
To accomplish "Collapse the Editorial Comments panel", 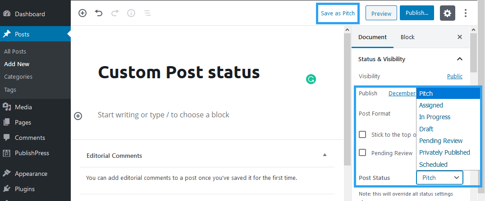I will click(325, 155).
